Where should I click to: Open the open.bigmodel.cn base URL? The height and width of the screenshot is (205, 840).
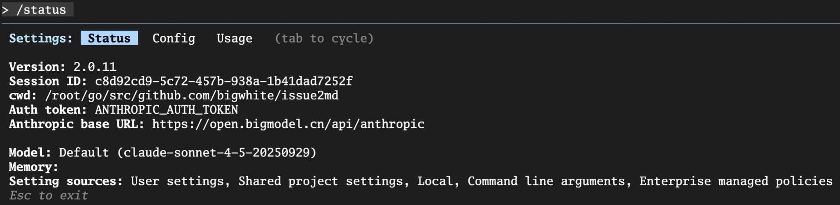[x=288, y=124]
